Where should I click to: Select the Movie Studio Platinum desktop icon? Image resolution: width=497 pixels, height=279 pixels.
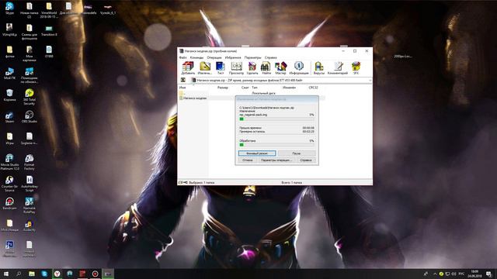tap(9, 162)
